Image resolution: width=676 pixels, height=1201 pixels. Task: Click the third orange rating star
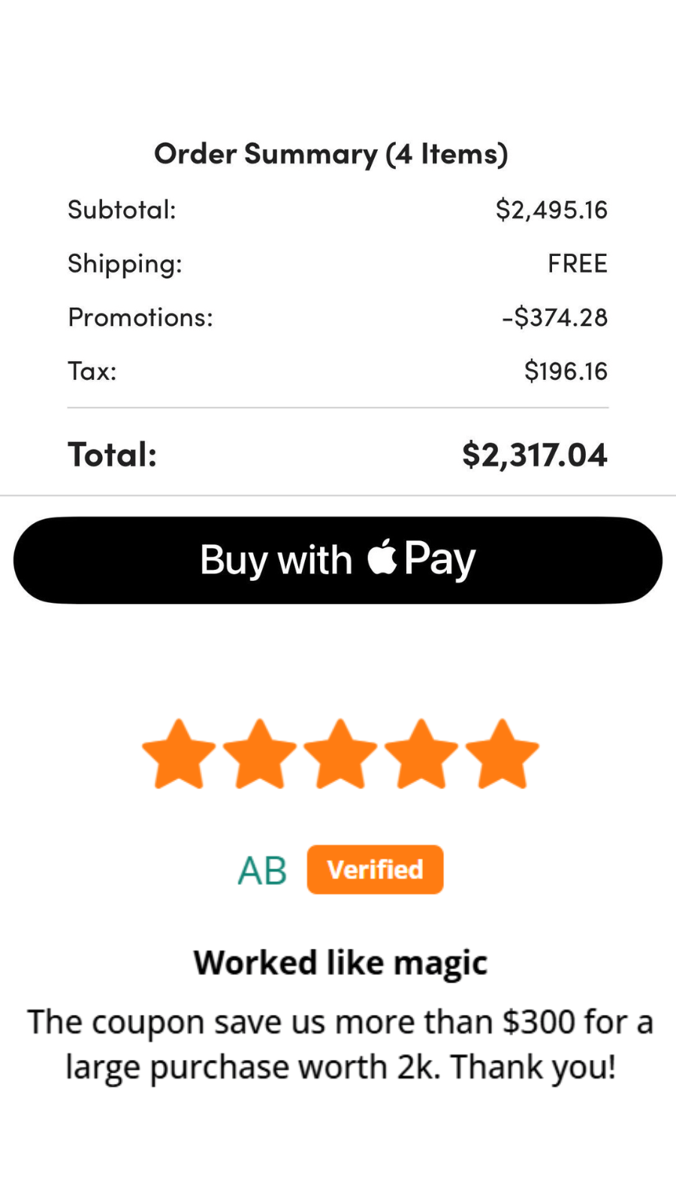point(340,755)
